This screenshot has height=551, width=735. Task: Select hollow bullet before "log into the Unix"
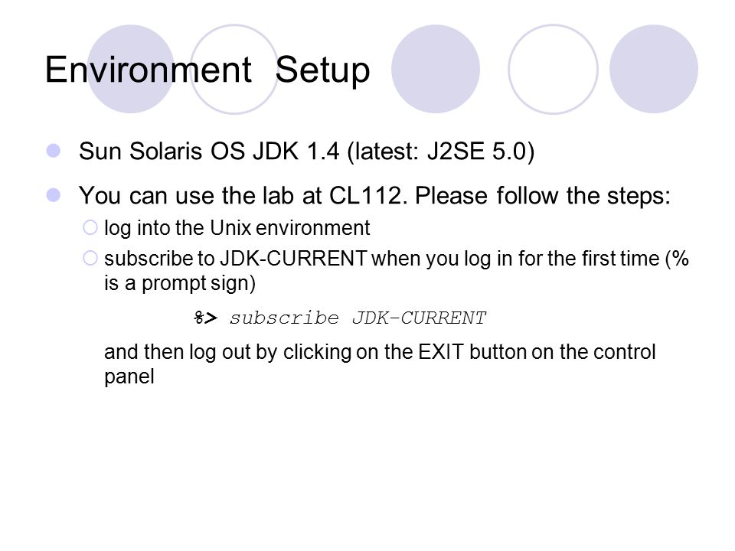[90, 228]
